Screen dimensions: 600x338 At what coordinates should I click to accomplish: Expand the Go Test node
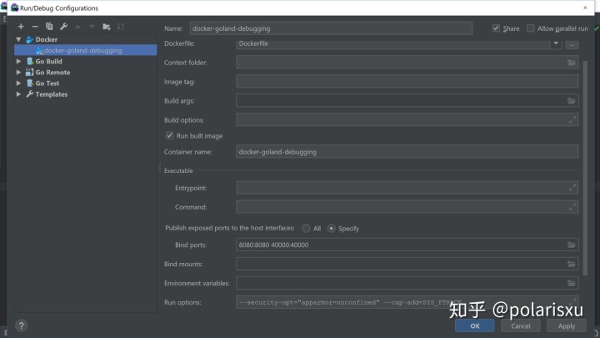(x=18, y=83)
